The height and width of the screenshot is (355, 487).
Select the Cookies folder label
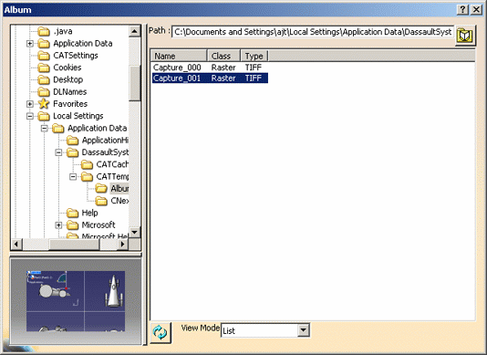pos(67,68)
